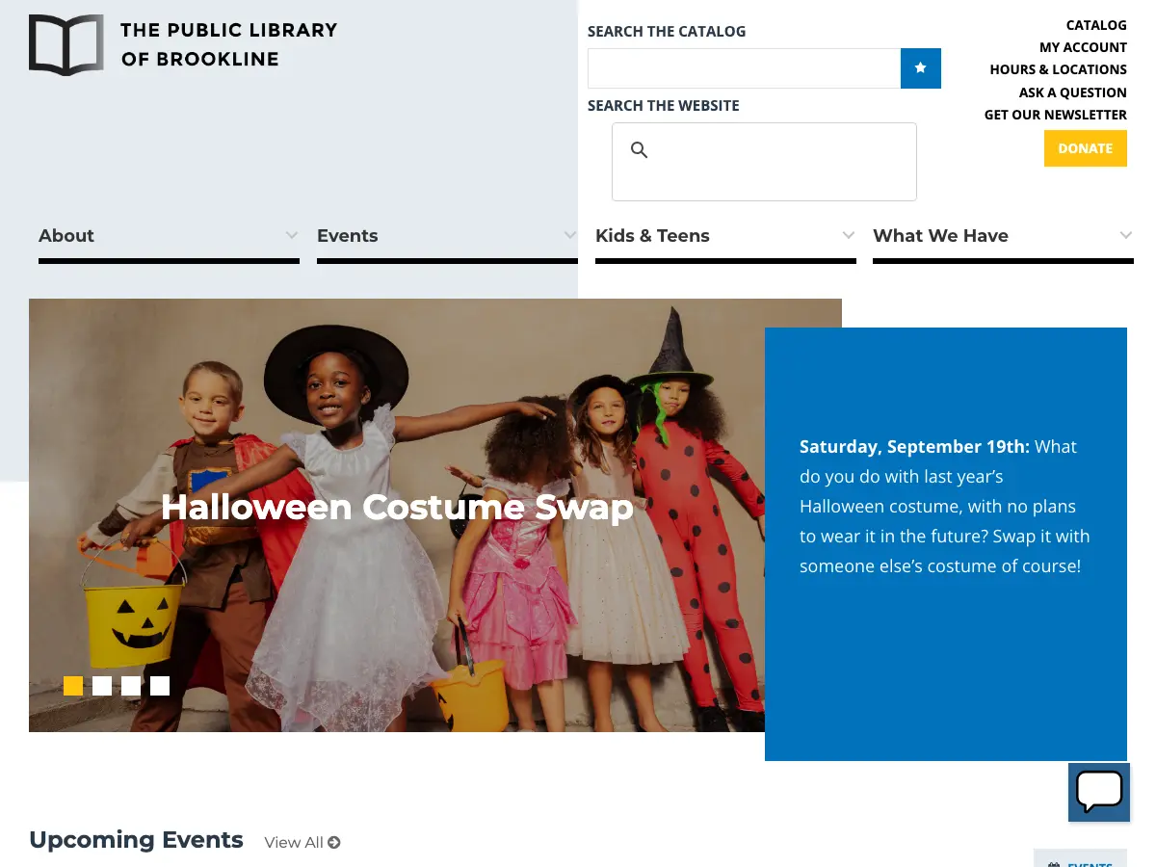
Task: Click the Saturday, September 19th description text
Action: (945, 506)
